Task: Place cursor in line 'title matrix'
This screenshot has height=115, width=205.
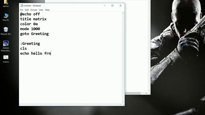Action: (x=33, y=19)
